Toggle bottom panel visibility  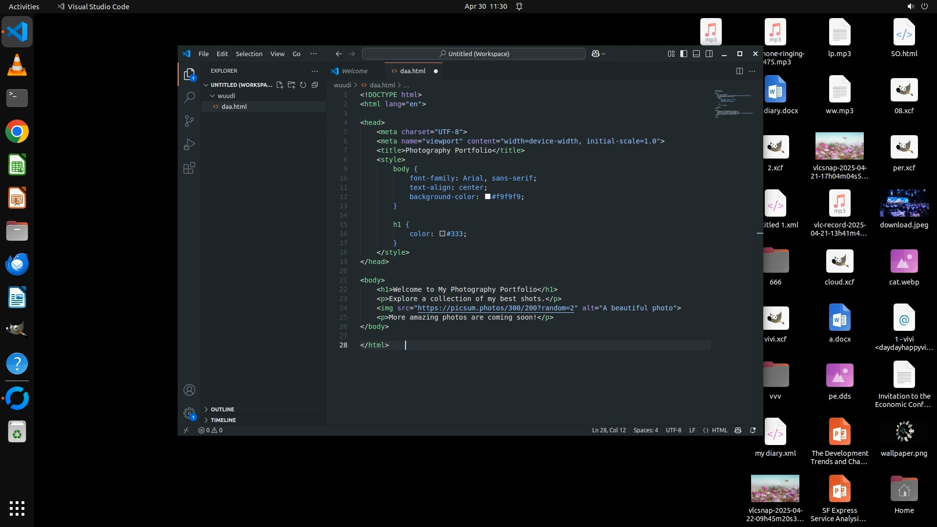696,54
